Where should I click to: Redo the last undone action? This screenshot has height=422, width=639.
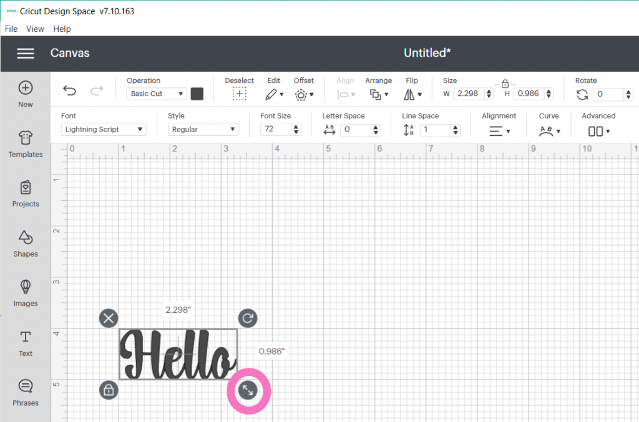point(97,90)
